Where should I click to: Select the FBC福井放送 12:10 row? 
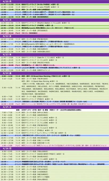click(x=54, y=39)
